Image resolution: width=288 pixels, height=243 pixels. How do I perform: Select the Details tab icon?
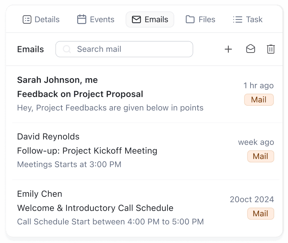27,20
